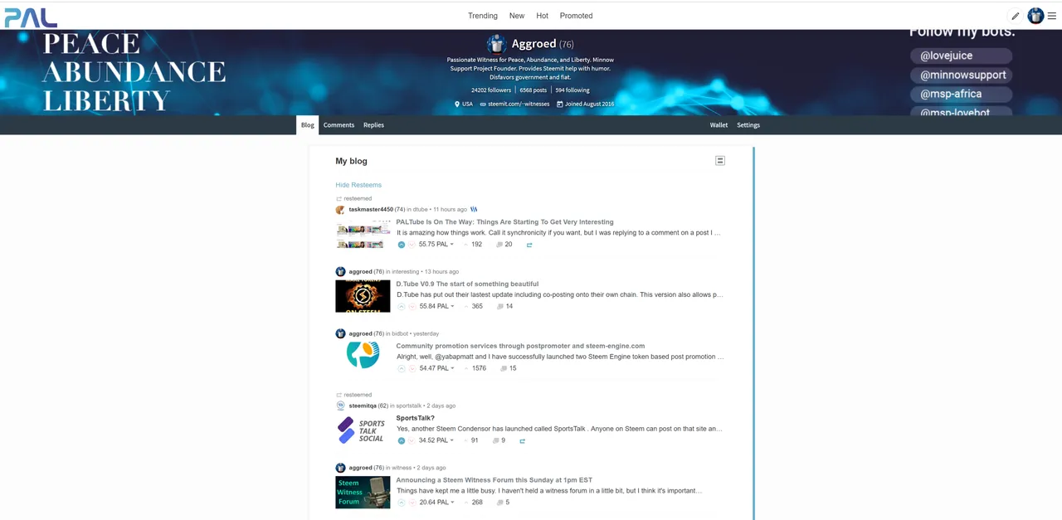Upvote the Community promotion services post
The height and width of the screenshot is (520, 1062).
[402, 368]
